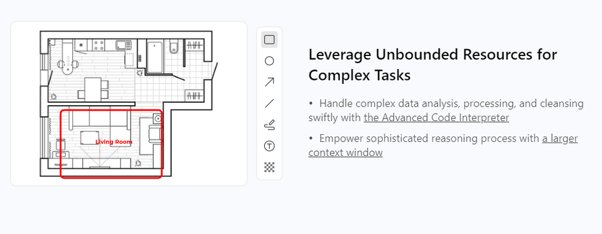Choose the Mosaic pixelate tool
Screen dimensions: 602x234
pyautogui.click(x=270, y=167)
